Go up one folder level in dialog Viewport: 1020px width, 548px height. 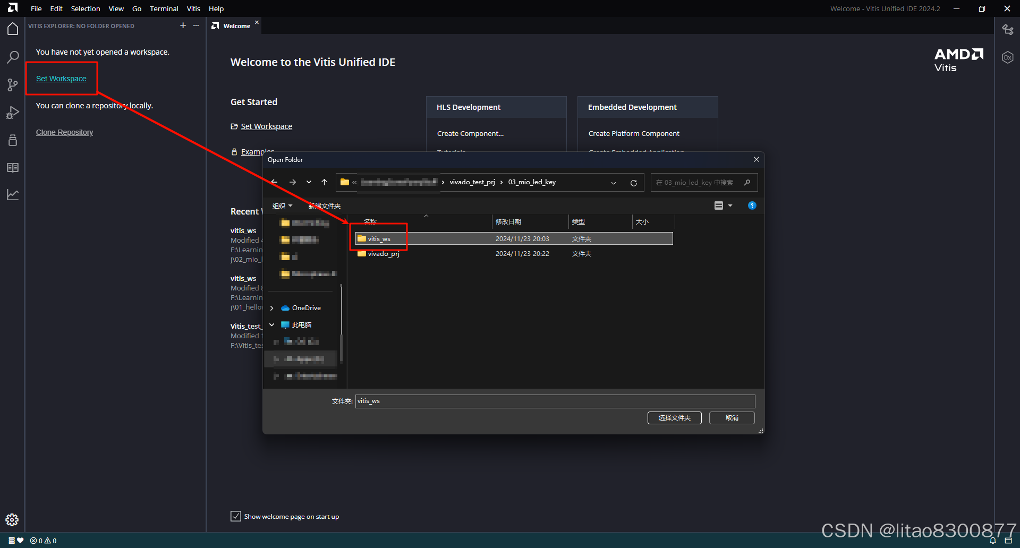325,182
